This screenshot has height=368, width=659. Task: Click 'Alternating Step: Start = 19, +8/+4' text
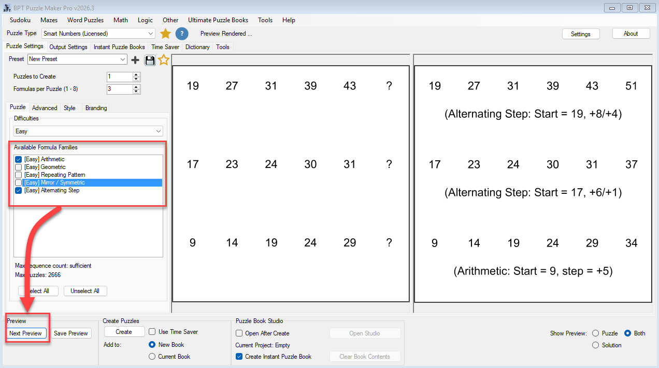pos(533,114)
